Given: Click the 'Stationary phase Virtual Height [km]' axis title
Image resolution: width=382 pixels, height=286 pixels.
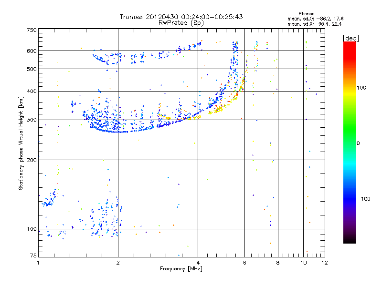Looking at the screenshot, I should point(21,143).
